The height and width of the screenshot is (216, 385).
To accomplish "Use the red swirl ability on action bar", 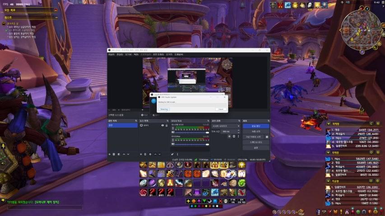I will 144,192.
